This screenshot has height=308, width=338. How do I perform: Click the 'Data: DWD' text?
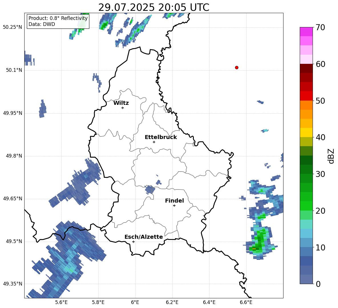pos(42,24)
